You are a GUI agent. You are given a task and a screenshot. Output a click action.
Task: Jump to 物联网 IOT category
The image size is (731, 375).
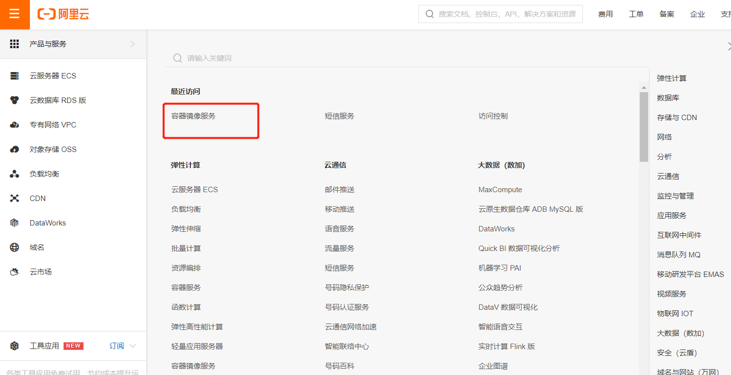(675, 313)
